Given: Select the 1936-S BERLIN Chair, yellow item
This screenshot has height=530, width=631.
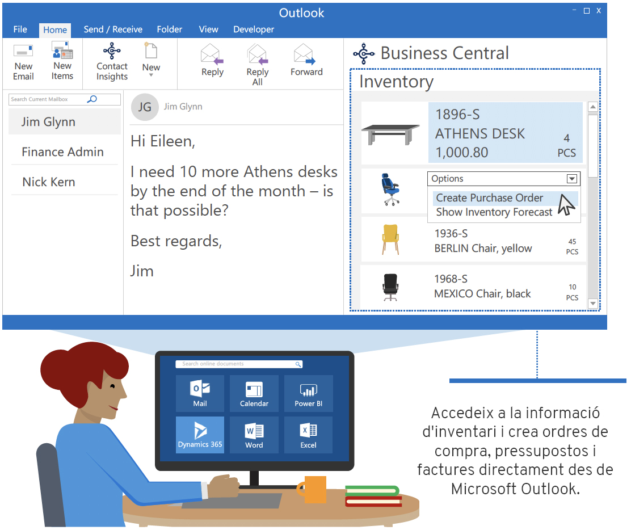Looking at the screenshot, I should (x=473, y=239).
